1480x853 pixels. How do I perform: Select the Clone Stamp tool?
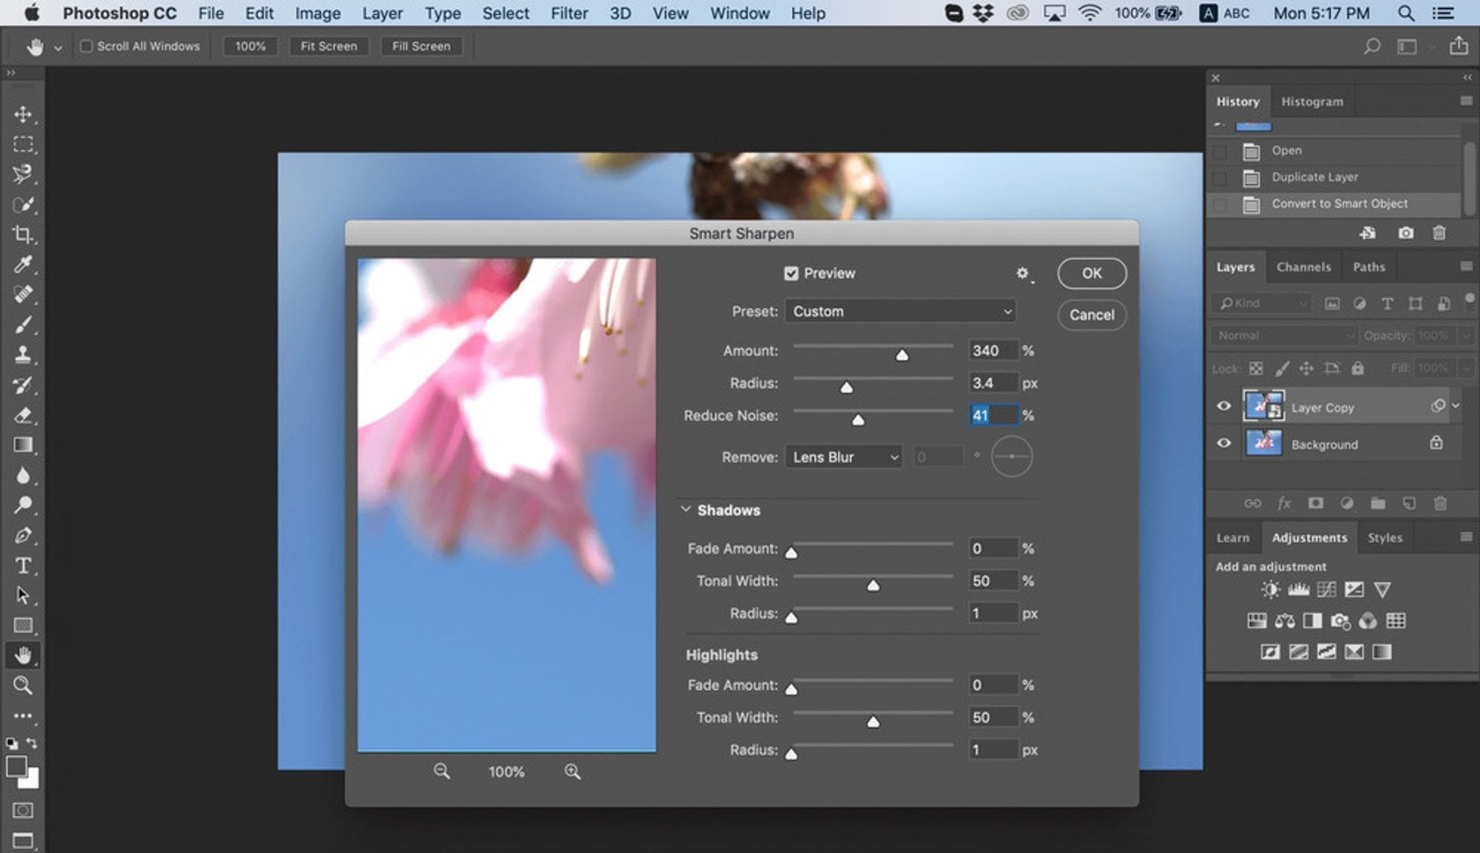(x=24, y=355)
